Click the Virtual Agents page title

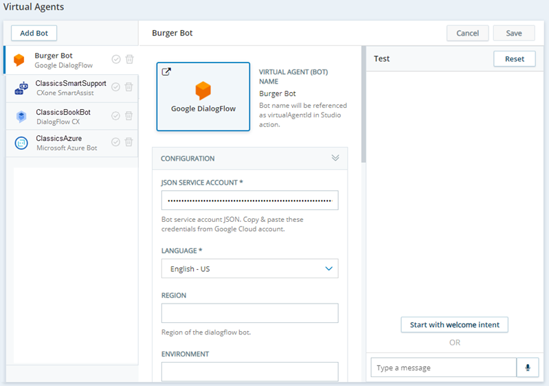[34, 7]
